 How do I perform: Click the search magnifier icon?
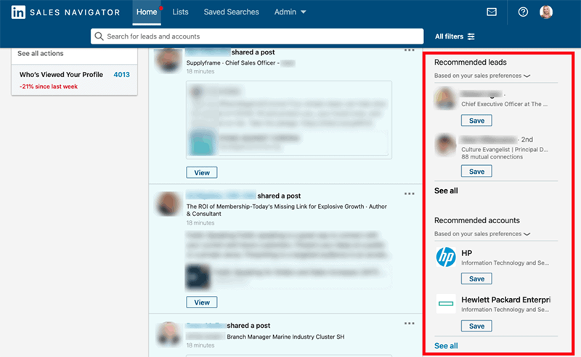[x=99, y=36]
